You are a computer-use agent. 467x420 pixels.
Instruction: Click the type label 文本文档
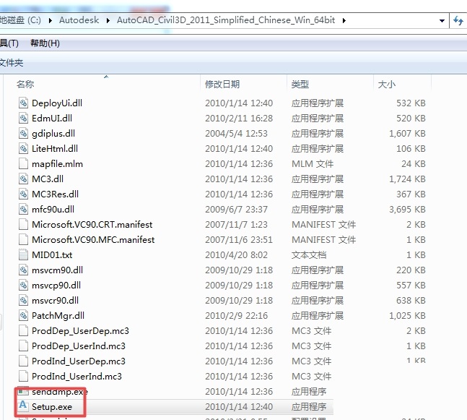[309, 255]
